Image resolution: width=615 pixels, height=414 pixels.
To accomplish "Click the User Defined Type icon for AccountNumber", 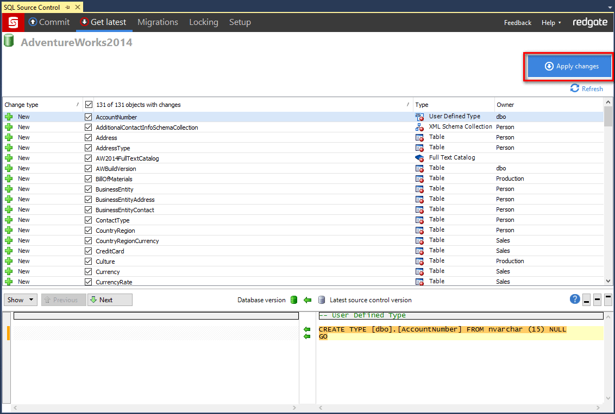I will [x=419, y=117].
